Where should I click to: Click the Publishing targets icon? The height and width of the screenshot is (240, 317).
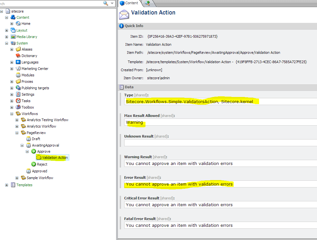click(18, 88)
